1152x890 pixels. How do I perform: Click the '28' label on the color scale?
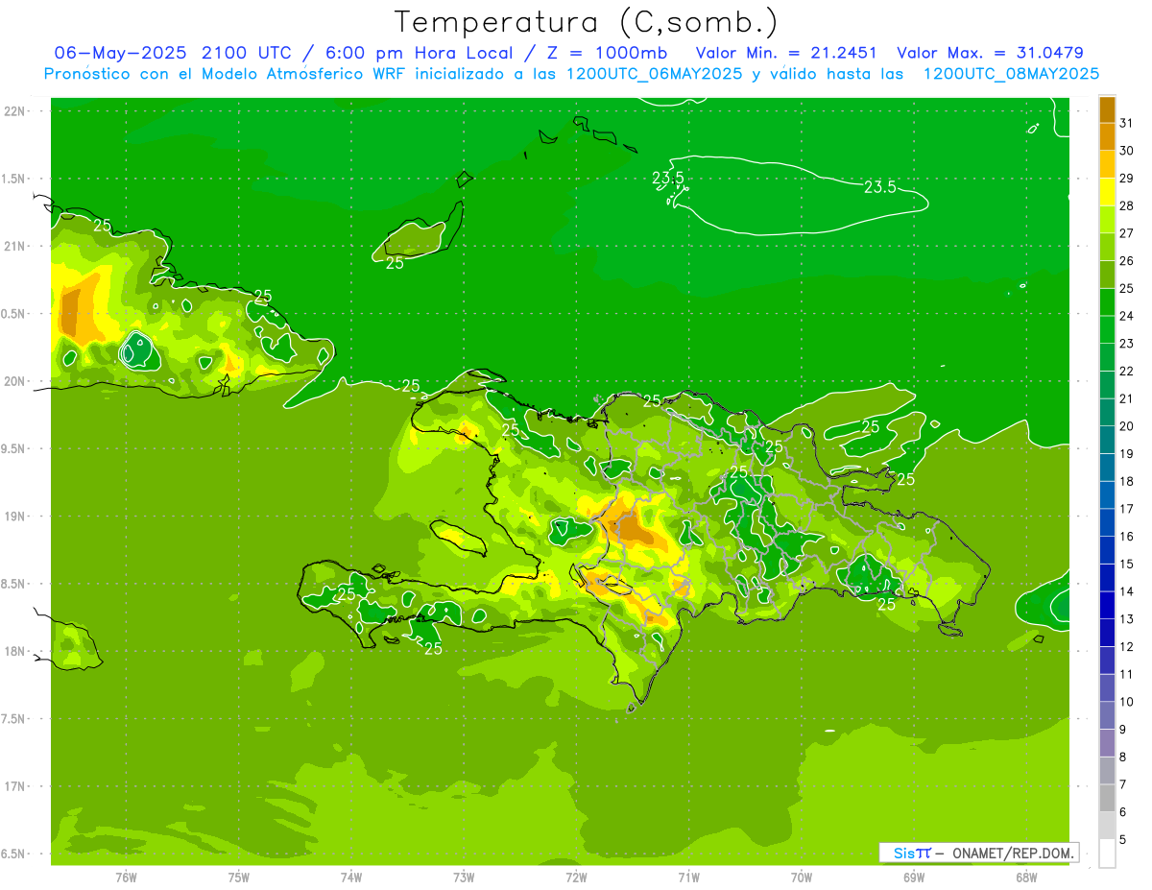pos(1127,205)
